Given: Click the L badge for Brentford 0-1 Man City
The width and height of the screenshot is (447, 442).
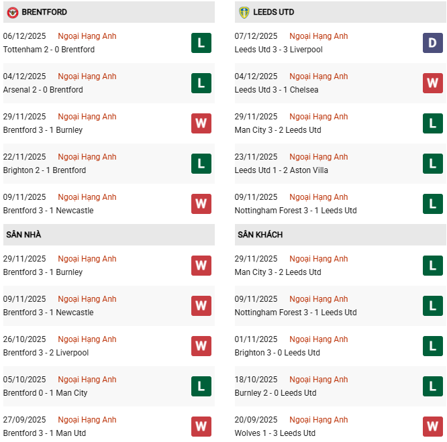Looking at the screenshot, I should tap(201, 386).
